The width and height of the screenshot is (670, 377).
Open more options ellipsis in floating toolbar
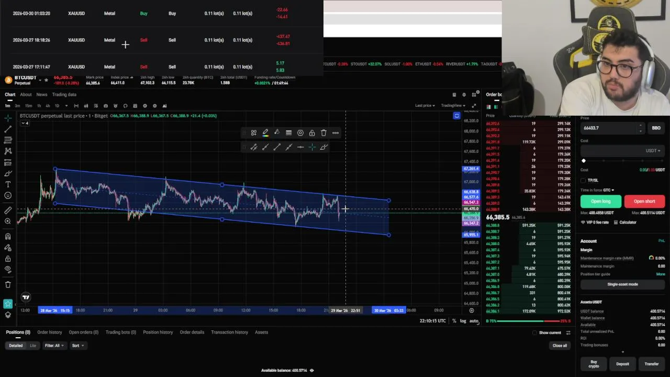(x=336, y=133)
